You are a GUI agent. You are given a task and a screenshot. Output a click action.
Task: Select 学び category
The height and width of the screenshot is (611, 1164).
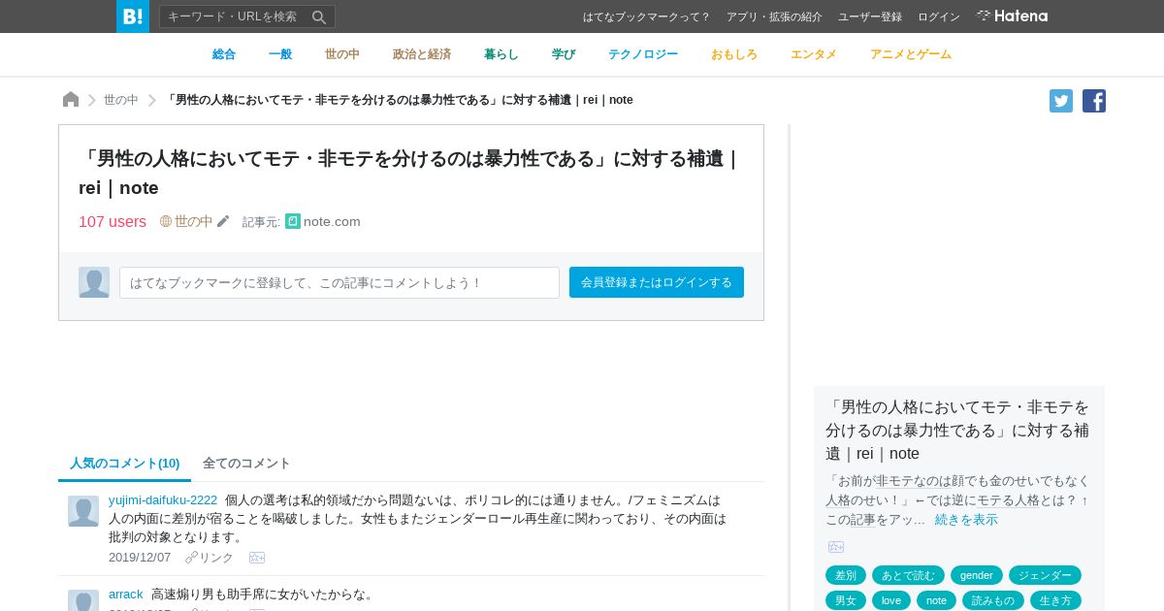564,54
